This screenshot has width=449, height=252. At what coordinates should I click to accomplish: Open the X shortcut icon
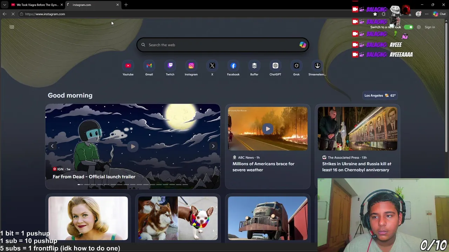(212, 66)
